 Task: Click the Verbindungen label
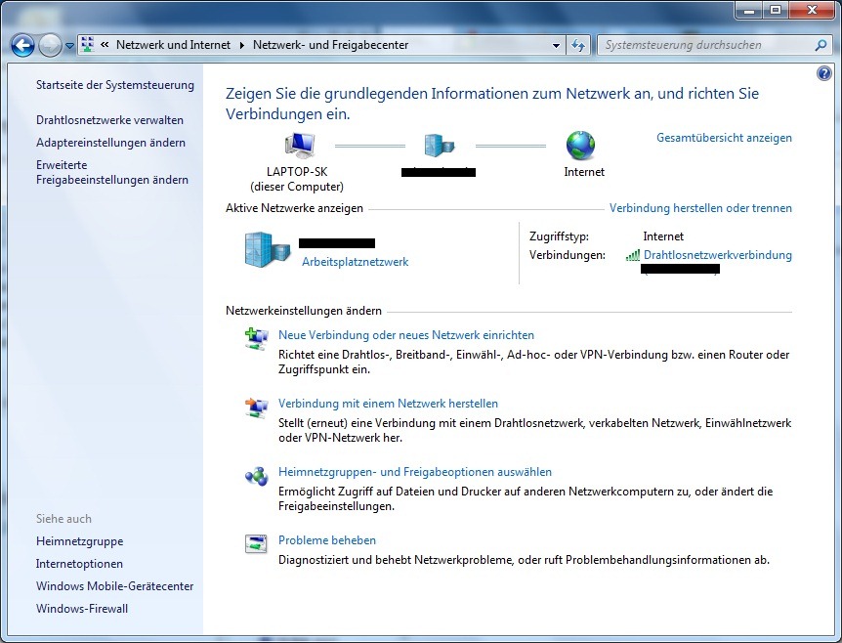(568, 255)
